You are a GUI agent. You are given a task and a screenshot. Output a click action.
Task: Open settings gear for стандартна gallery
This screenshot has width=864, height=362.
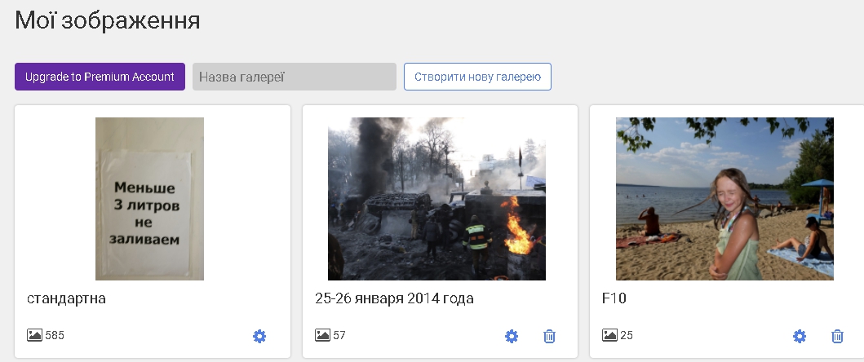pos(259,336)
